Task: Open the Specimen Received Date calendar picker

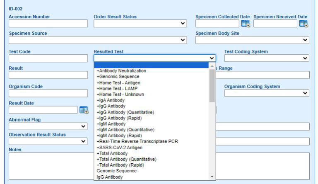Action: 304,24
